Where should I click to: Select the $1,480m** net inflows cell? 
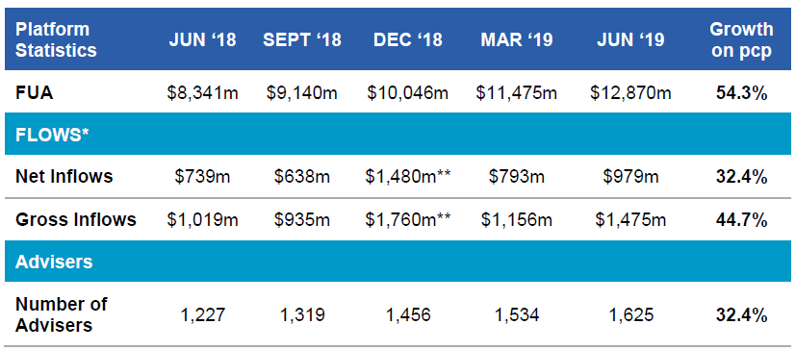(408, 177)
